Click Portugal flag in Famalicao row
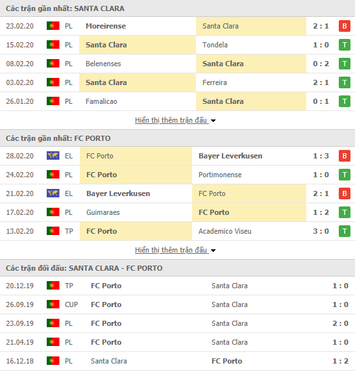The image size is (355, 372). [x=53, y=101]
